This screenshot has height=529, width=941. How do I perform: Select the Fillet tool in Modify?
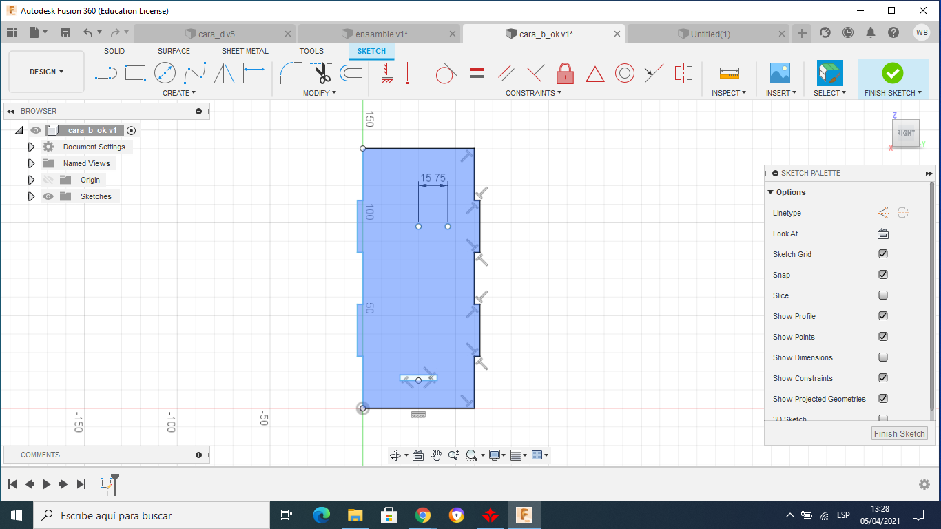tap(291, 72)
